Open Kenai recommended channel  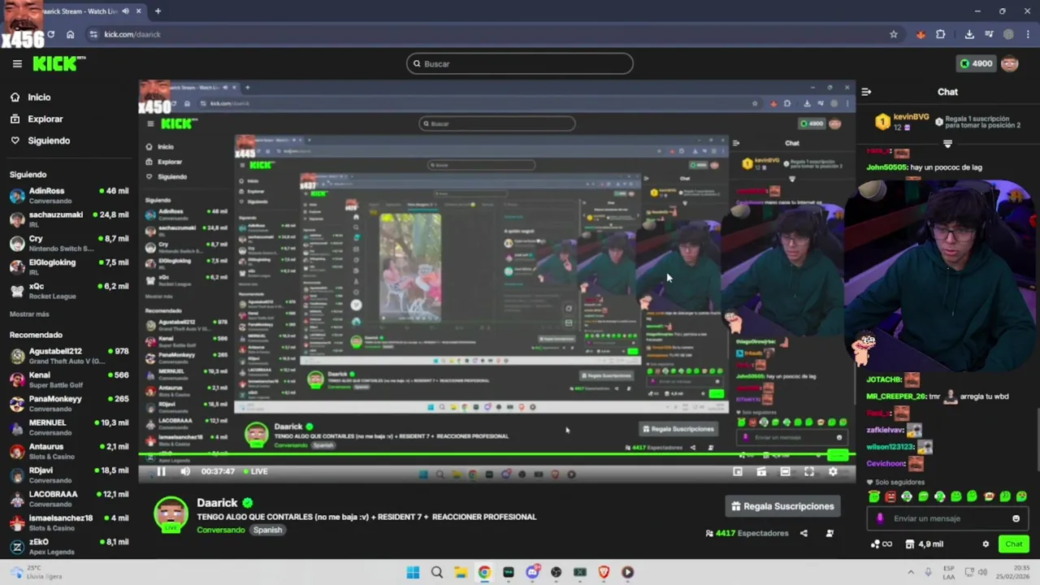pos(68,379)
